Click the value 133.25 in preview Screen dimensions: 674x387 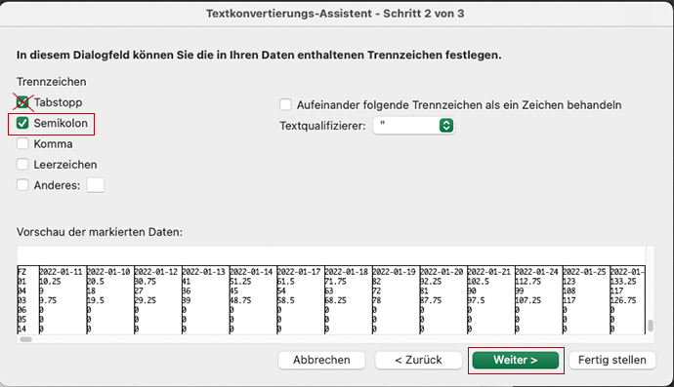pyautogui.click(x=623, y=282)
